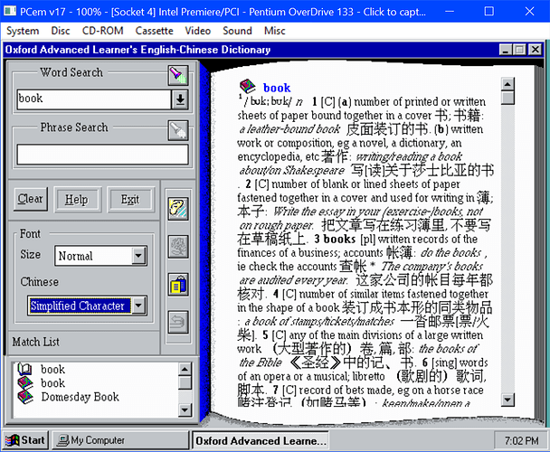The height and width of the screenshot is (452, 550).
Task: Click the Windows Start button
Action: [x=25, y=440]
